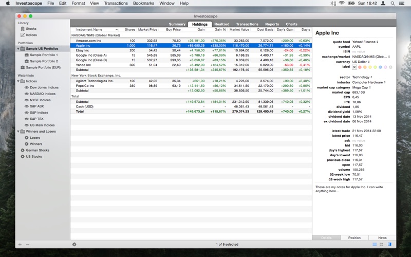Switch to grid view layout icon

381,244
